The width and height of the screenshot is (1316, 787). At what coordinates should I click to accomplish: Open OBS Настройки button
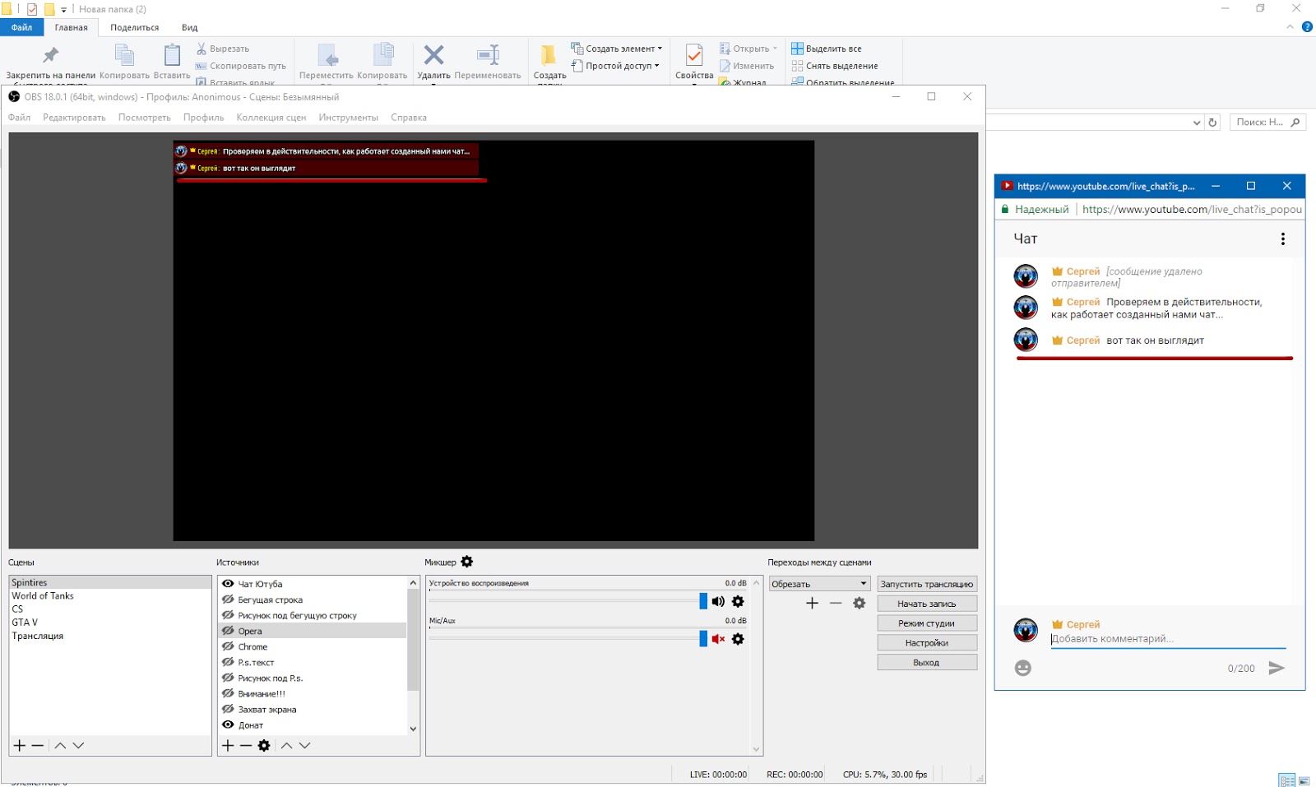click(927, 643)
